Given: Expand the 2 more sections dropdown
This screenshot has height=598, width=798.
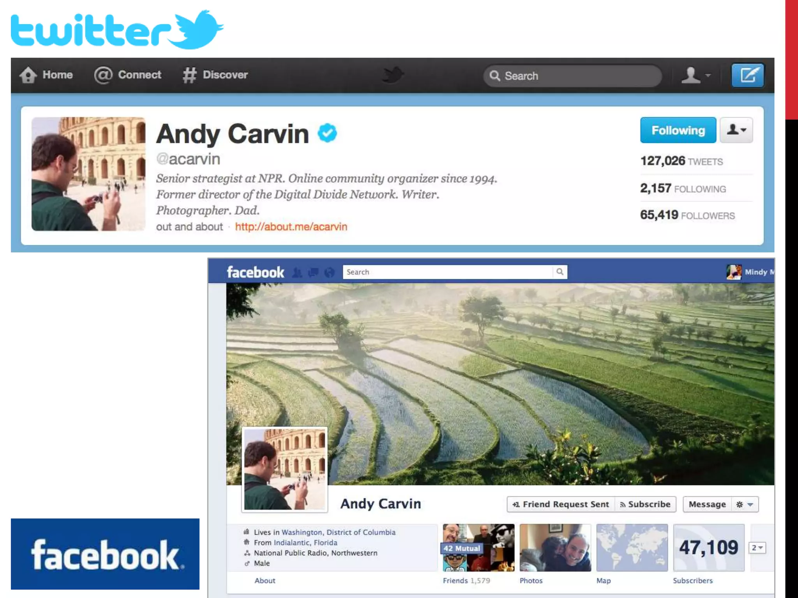Looking at the screenshot, I should click(x=757, y=548).
